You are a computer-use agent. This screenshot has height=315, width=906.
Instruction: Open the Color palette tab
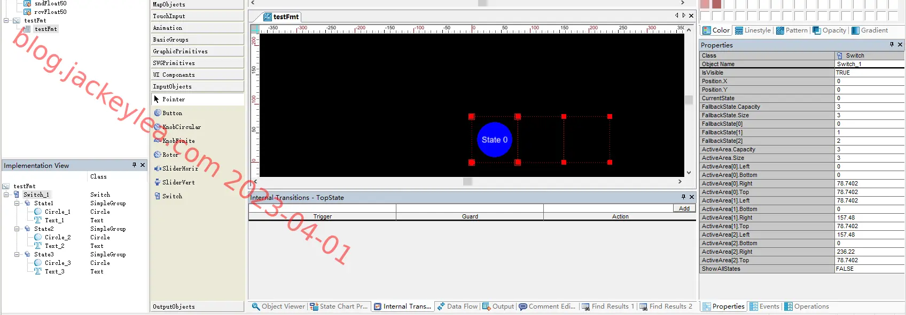click(x=716, y=30)
